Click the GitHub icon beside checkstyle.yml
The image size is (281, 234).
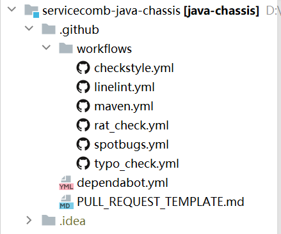[83, 68]
